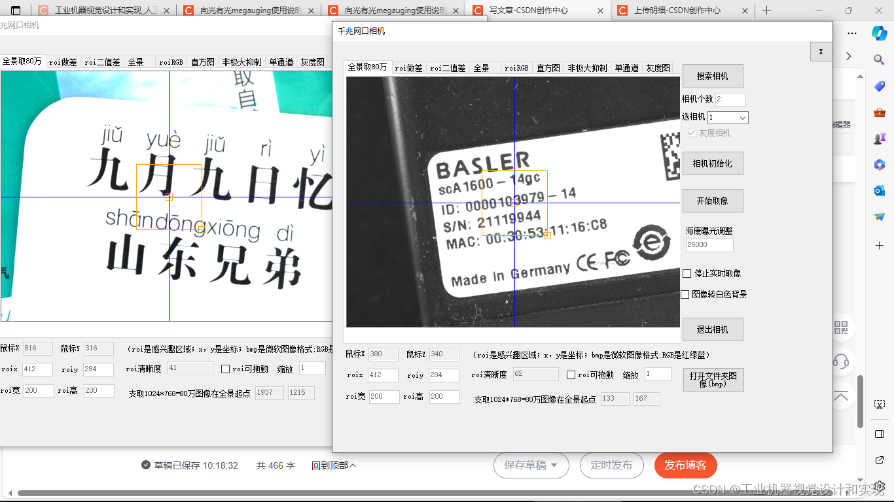Click the right chevron beside the editor
The height and width of the screenshot is (502, 894).
pos(849,57)
